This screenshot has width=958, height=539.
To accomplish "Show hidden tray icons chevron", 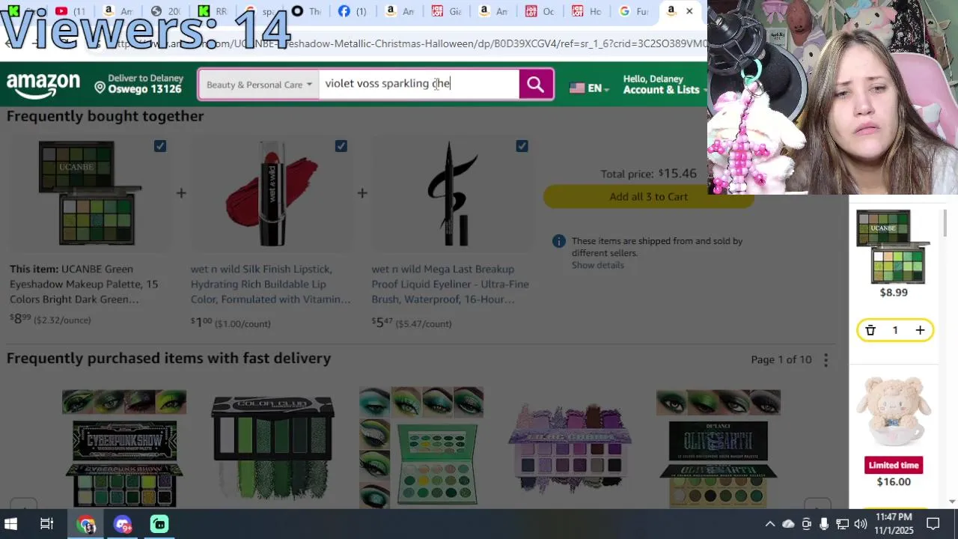I will 769,524.
